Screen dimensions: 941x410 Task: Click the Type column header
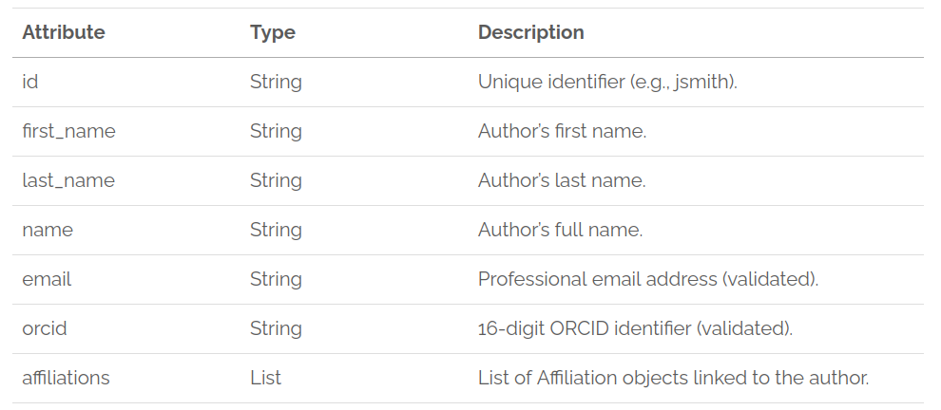[273, 32]
